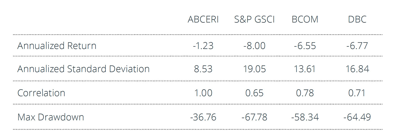The width and height of the screenshot is (396, 136).
Task: Select S&P GSCI standard deviation 19.05
Action: tap(254, 69)
